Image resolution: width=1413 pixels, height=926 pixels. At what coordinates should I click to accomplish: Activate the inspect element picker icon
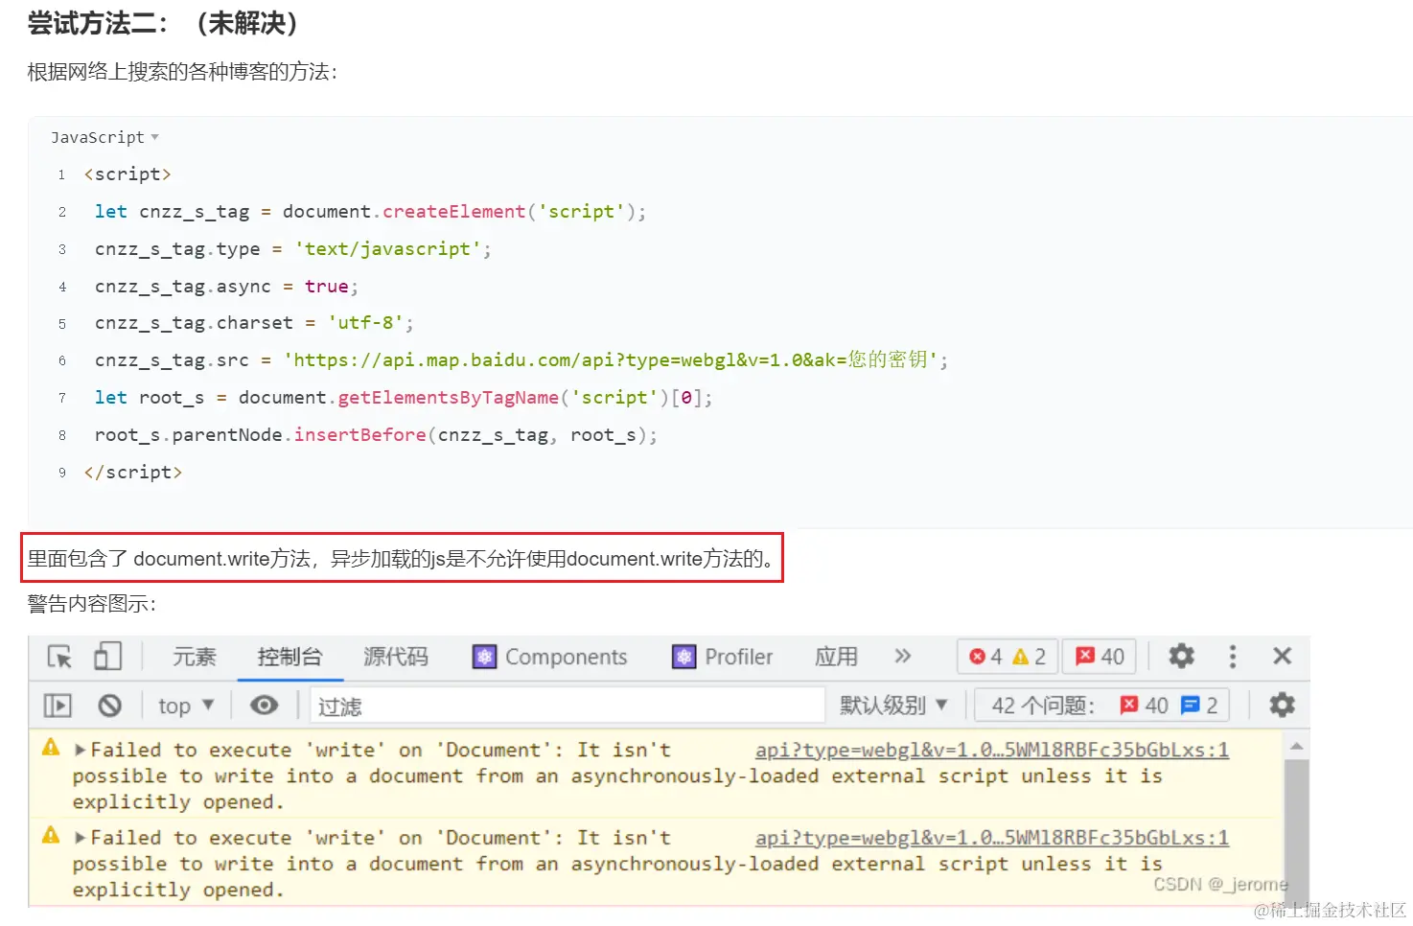point(59,657)
